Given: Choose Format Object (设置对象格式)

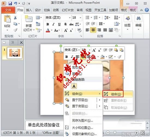Looking at the screenshot, I should point(83,134).
